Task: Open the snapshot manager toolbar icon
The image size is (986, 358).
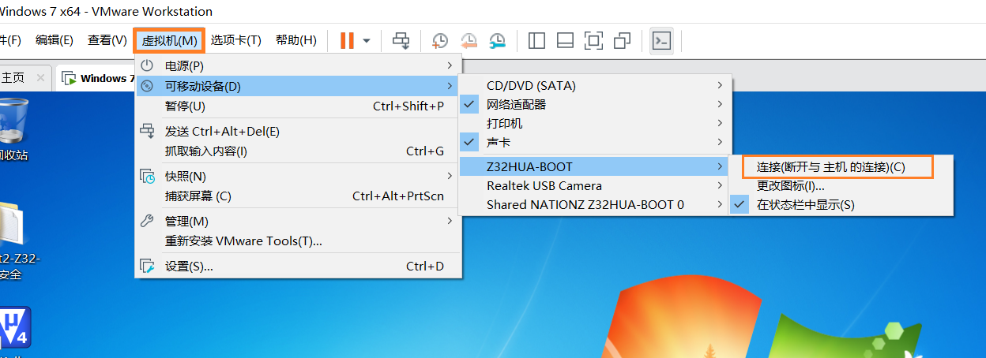Action: pos(497,40)
